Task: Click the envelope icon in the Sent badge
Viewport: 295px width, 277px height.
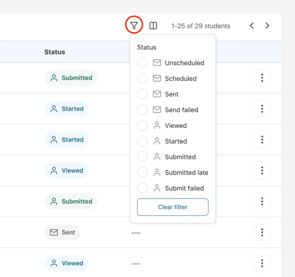Action: 54,232
